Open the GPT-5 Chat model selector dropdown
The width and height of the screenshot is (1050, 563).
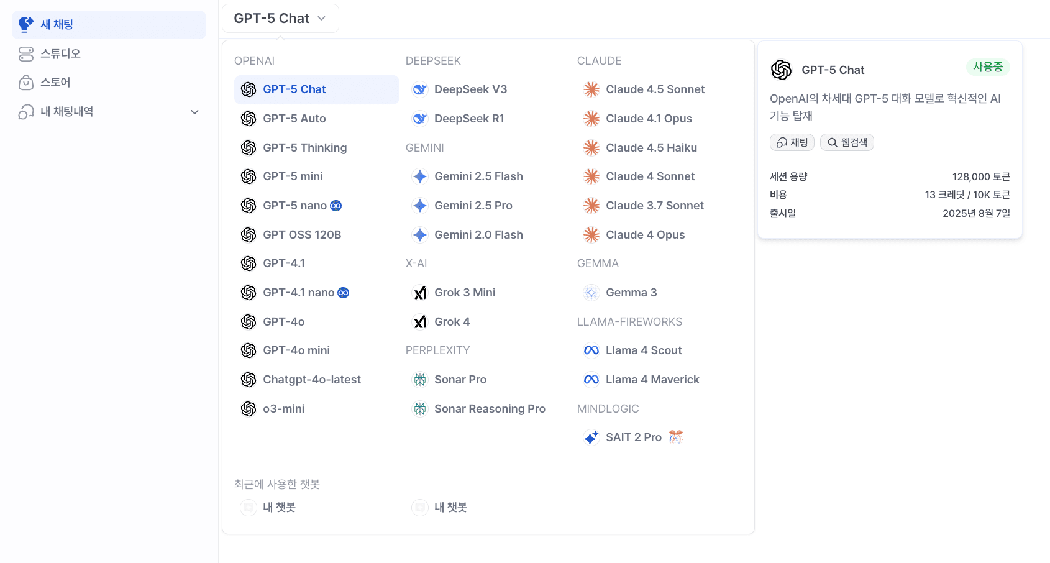tap(280, 19)
